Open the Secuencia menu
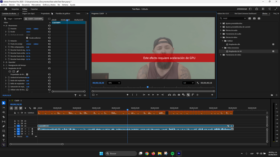This screenshot has height=157, width=280. click(x=26, y=5)
